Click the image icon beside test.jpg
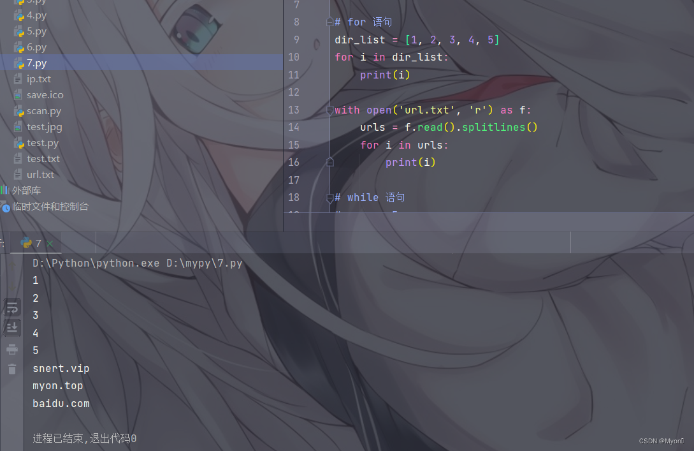The width and height of the screenshot is (694, 451). [x=18, y=127]
